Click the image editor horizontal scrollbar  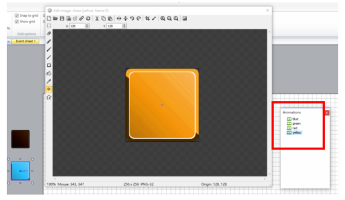point(160,179)
